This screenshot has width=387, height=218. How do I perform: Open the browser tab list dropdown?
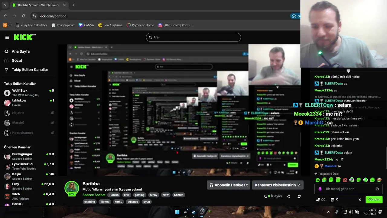pos(5,5)
